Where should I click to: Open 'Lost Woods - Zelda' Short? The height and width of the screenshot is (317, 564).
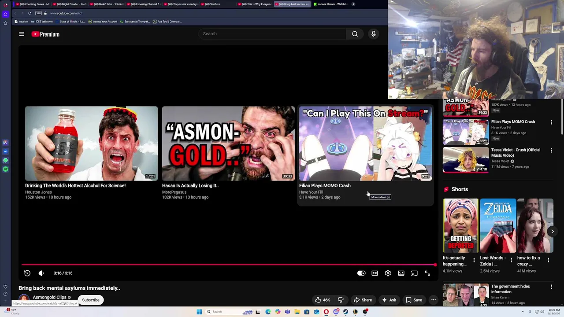point(498,225)
